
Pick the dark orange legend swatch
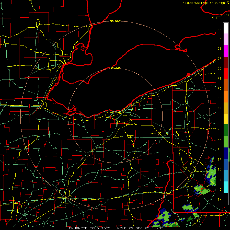(226, 85)
